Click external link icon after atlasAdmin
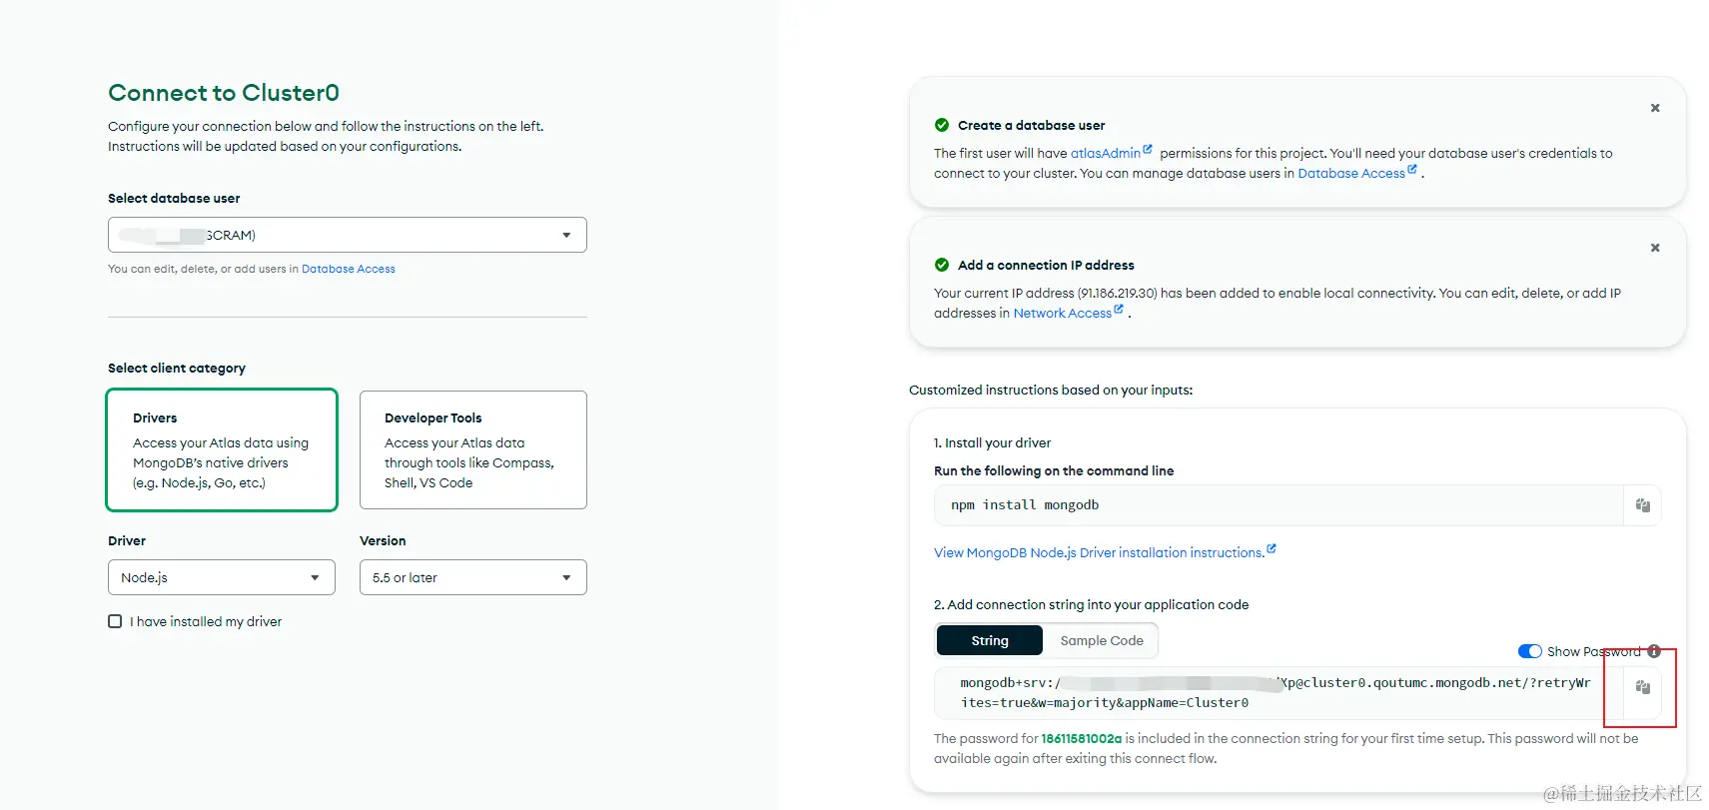This screenshot has width=1709, height=810. (1148, 150)
